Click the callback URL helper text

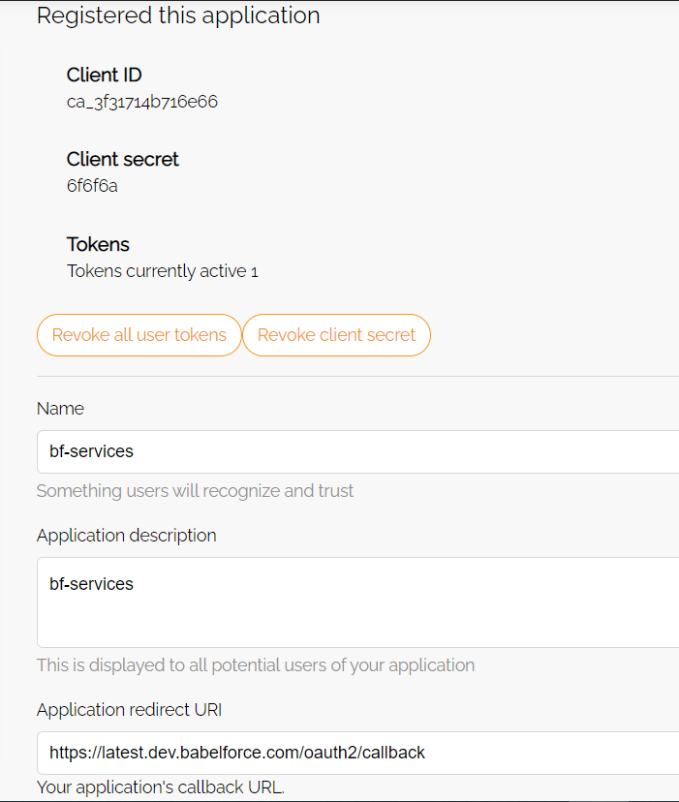point(161,787)
